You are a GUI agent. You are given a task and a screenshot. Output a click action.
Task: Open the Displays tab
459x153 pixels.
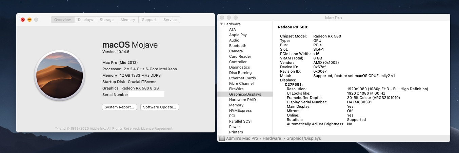pos(85,20)
